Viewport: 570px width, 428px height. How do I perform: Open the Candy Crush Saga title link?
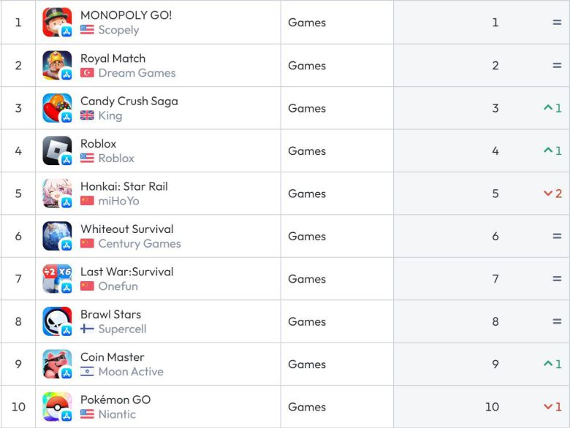(129, 101)
